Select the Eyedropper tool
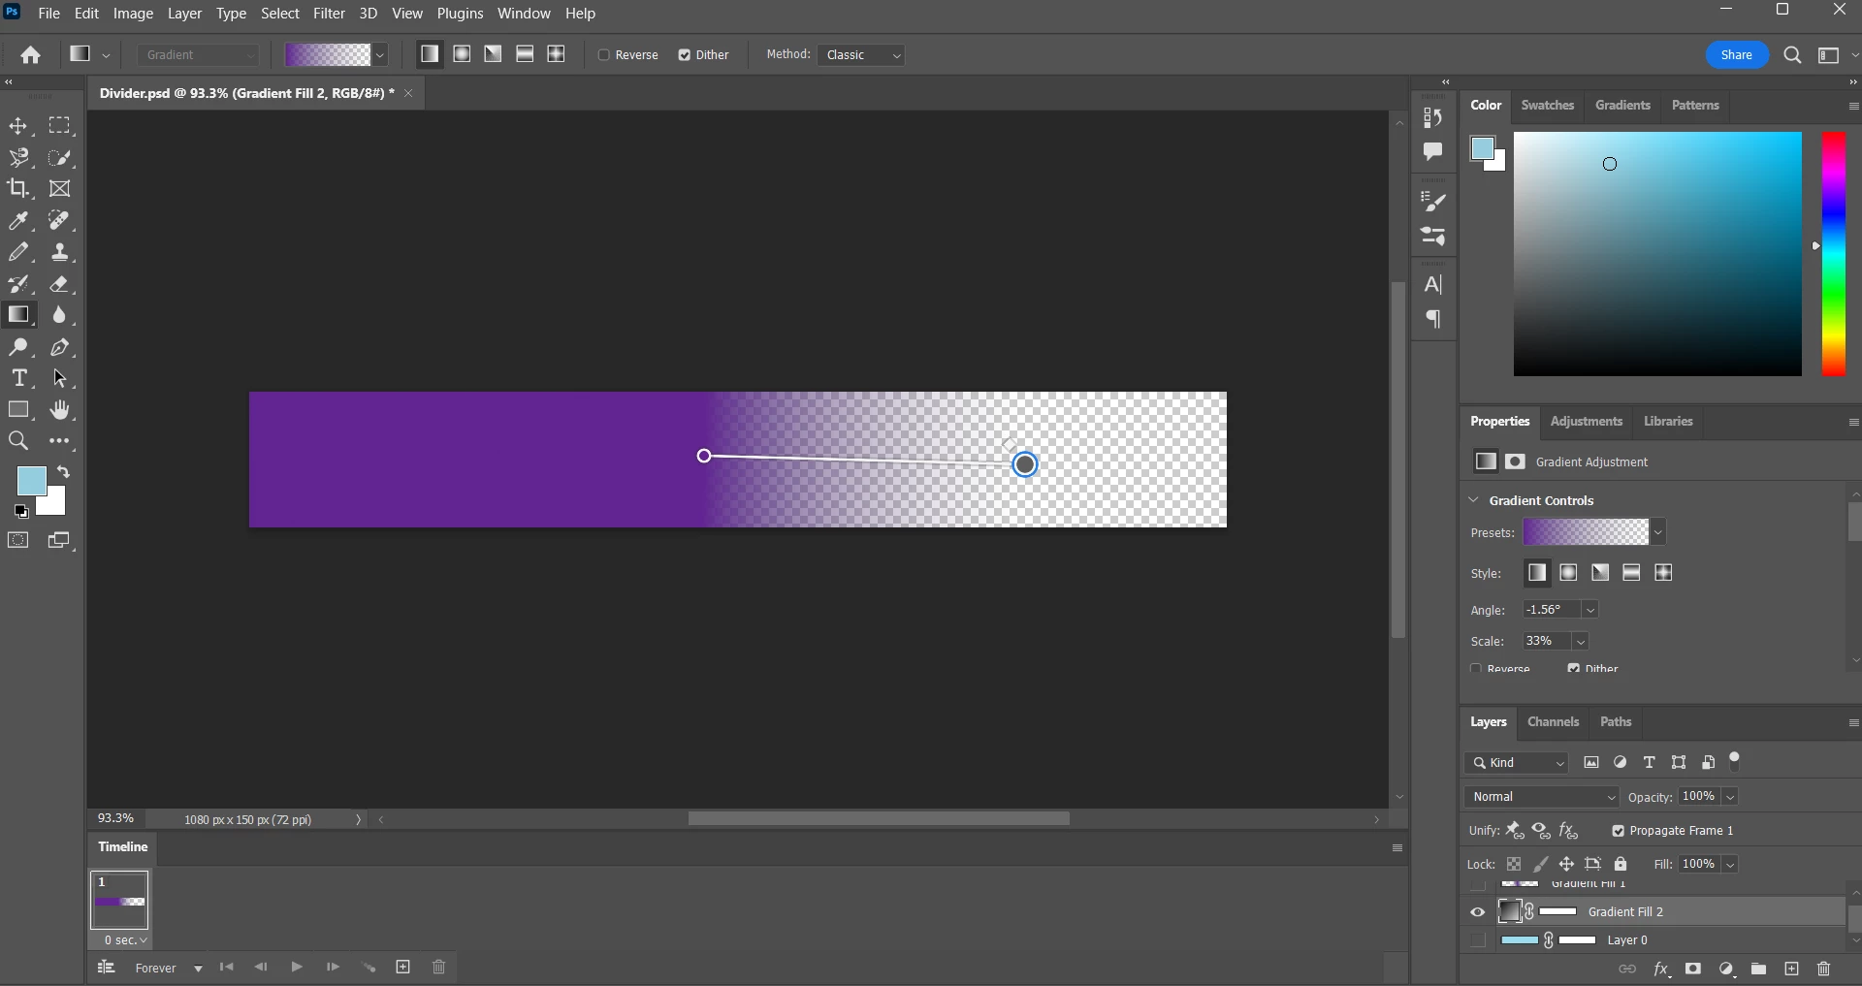 point(18,221)
